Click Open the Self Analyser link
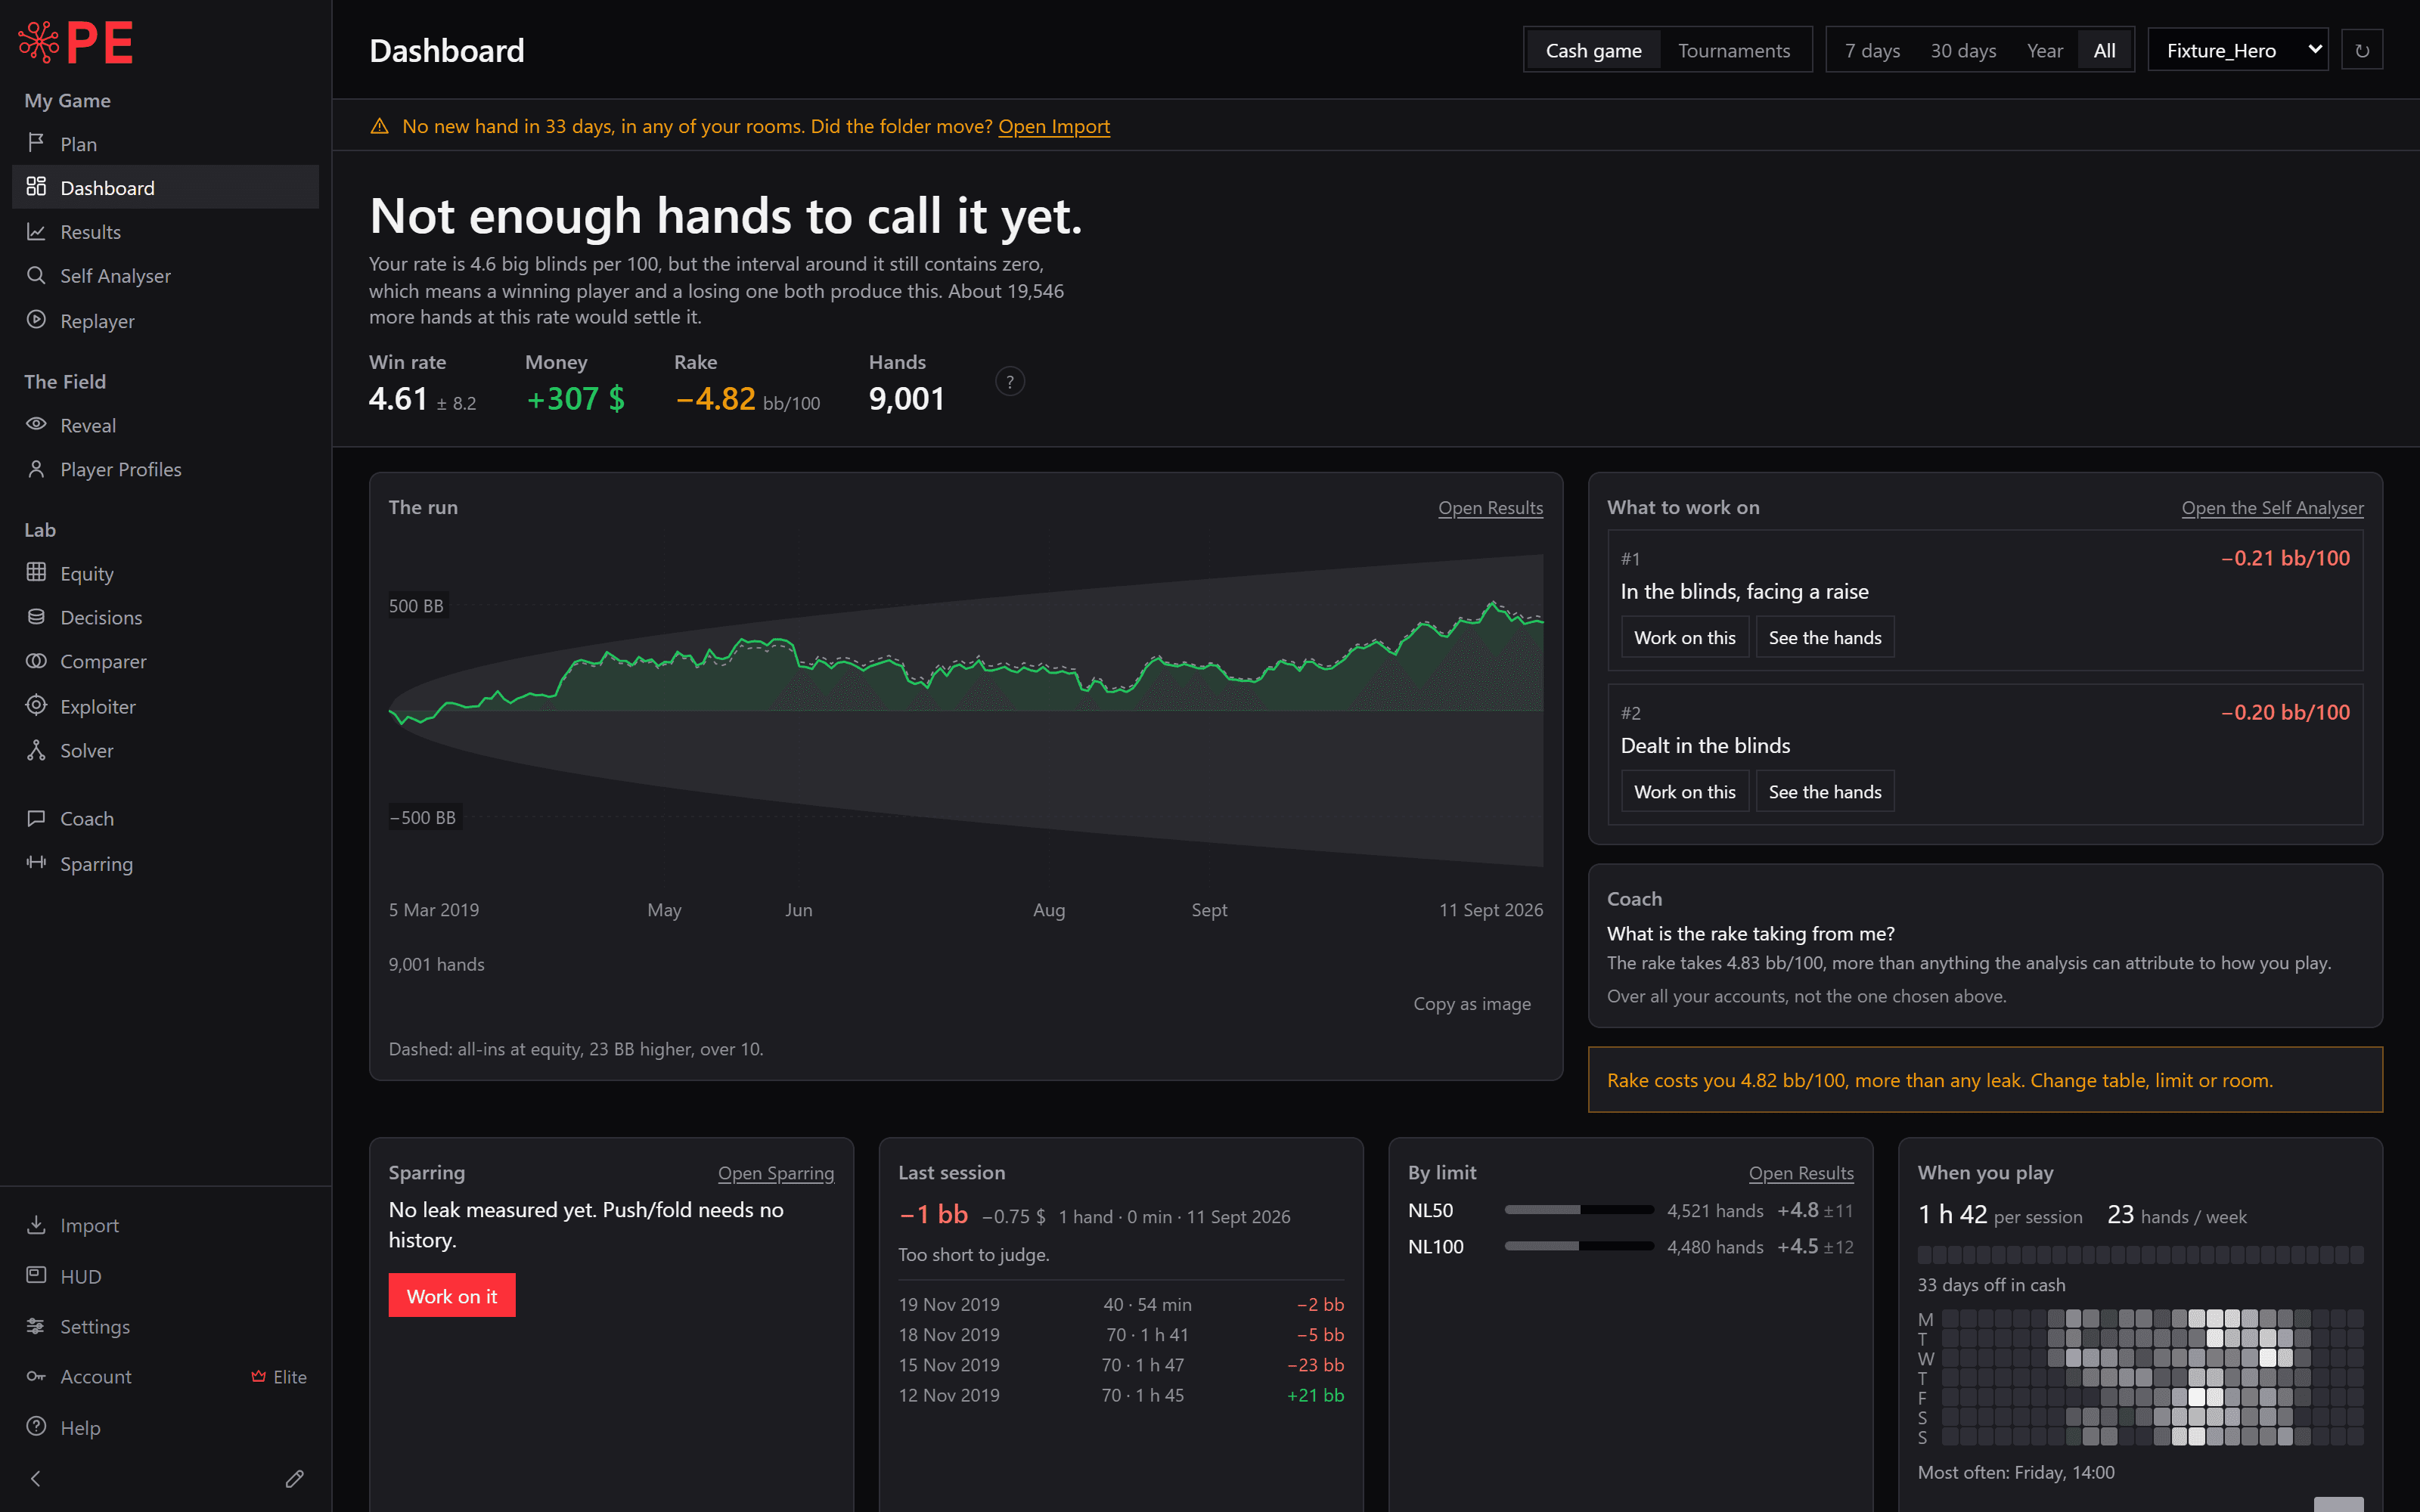 2272,508
